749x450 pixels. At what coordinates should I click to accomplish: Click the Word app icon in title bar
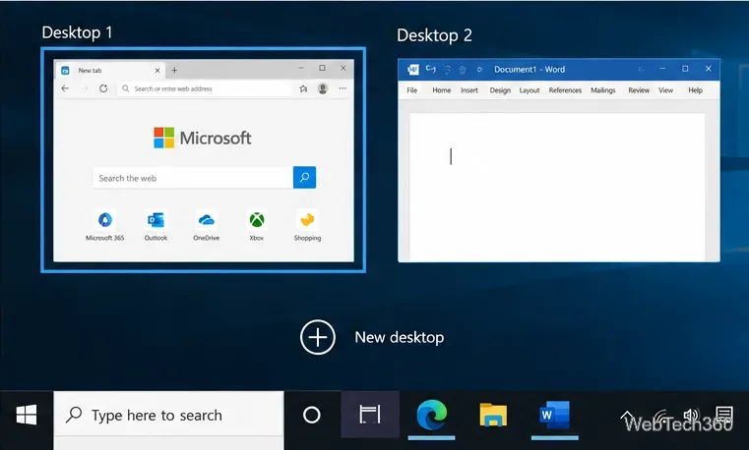click(x=412, y=69)
